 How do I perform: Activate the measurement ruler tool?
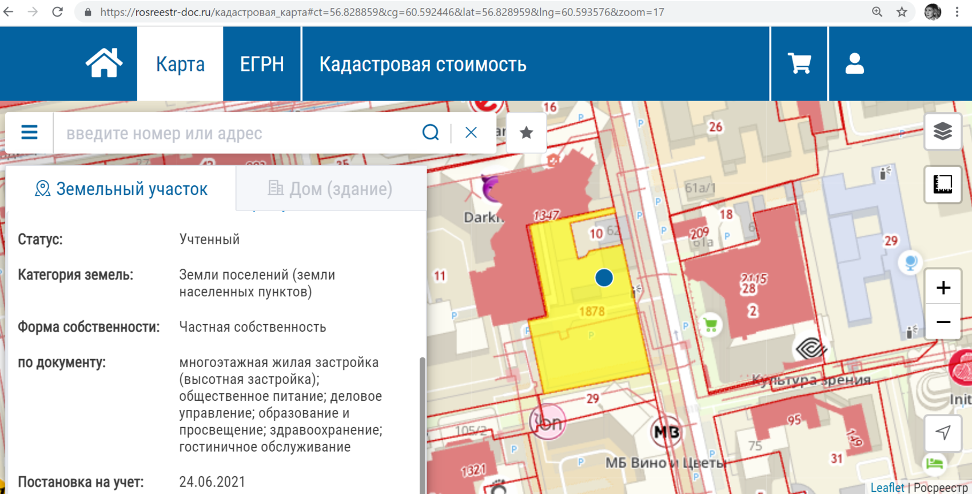943,185
